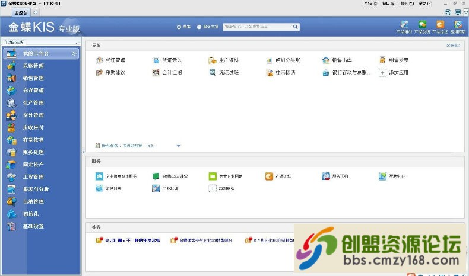Screen dimensions: 469x276
Task: Click the message bubble icon near the smiley
Action: [x=458, y=12]
